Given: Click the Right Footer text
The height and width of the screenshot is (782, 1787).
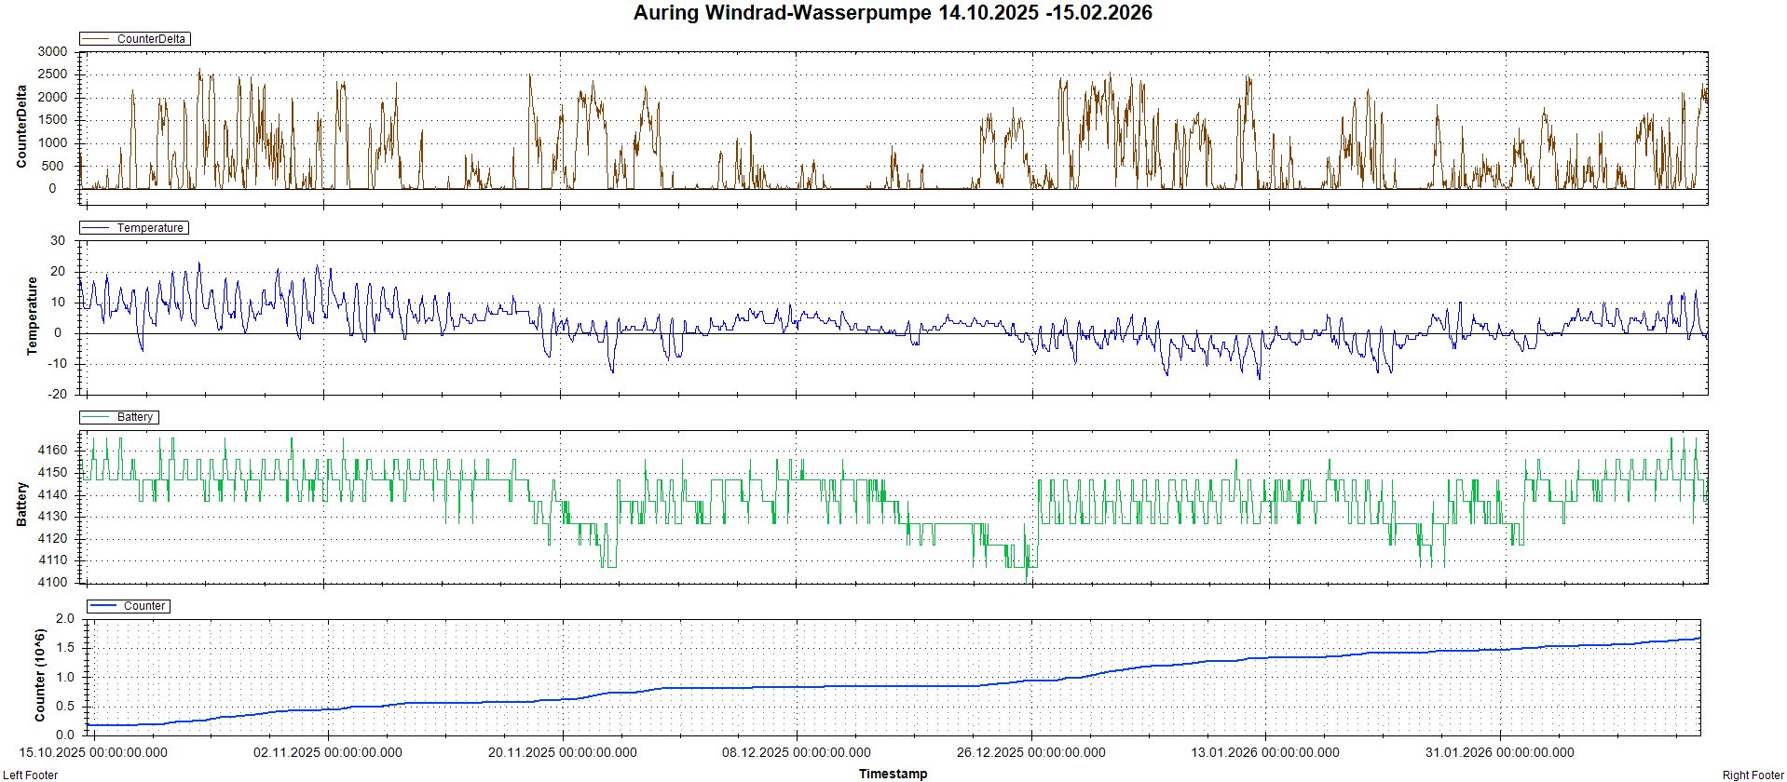Looking at the screenshot, I should [x=1752, y=775].
